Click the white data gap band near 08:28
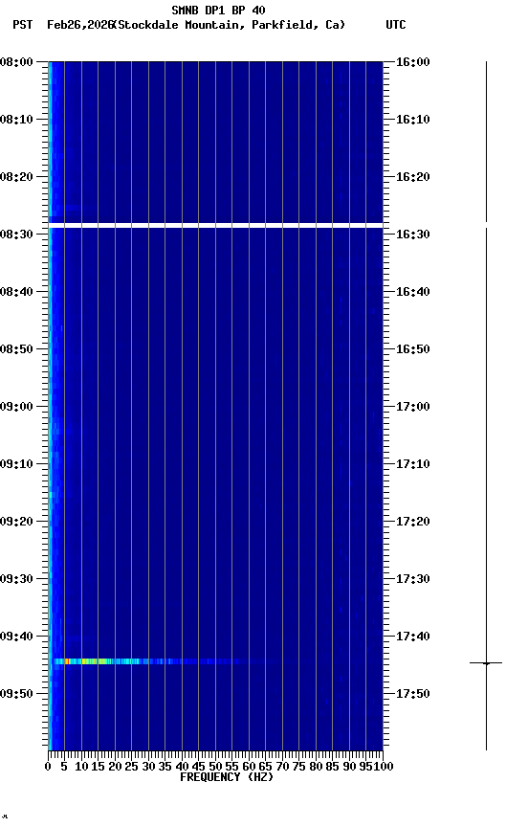The width and height of the screenshot is (528, 827). pos(215,226)
